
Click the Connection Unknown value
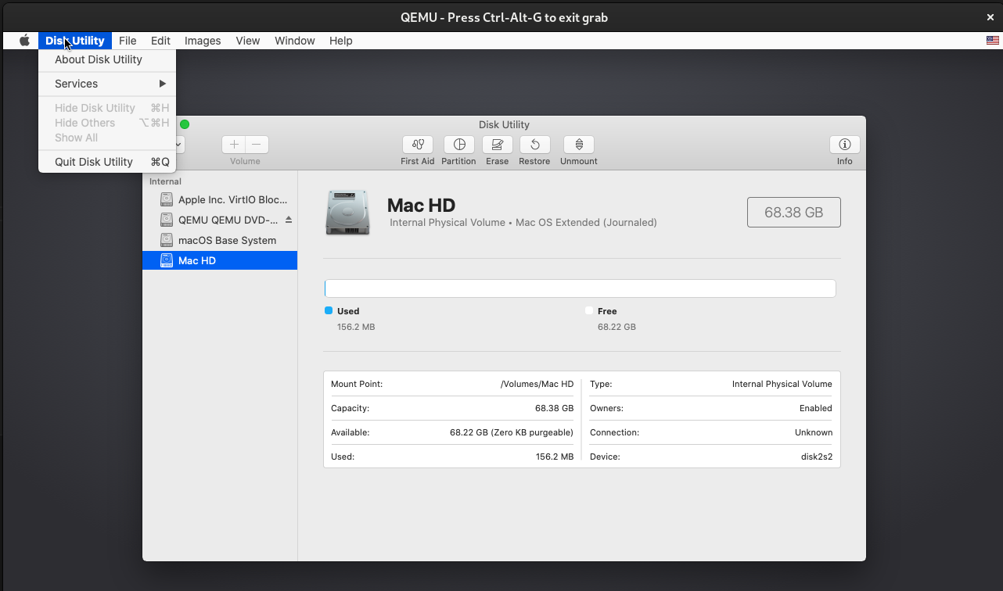[x=814, y=432]
